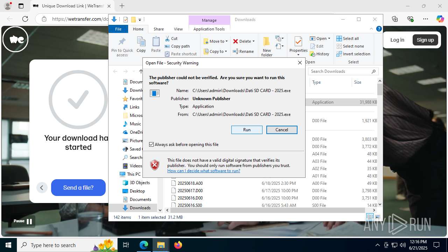Open the Copy to dropdown
This screenshot has width=448, height=252.
[x=216, y=51]
